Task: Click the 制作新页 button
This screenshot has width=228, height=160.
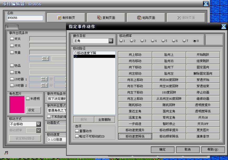Action: 66,18
